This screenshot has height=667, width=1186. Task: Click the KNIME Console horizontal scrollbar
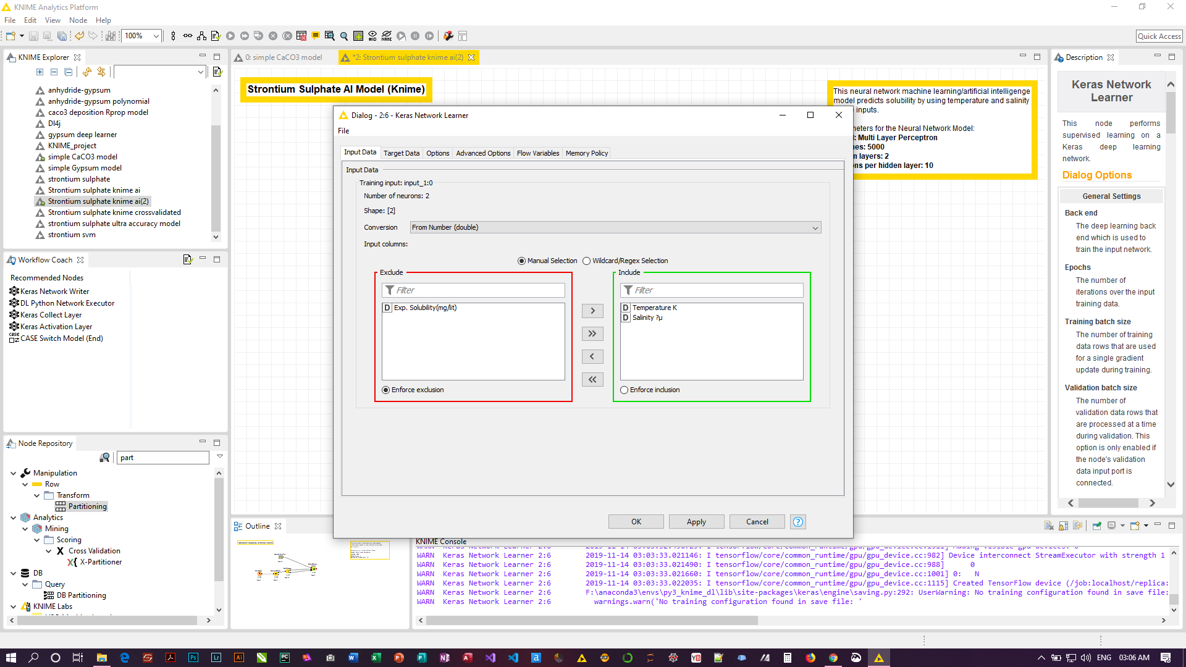(591, 621)
